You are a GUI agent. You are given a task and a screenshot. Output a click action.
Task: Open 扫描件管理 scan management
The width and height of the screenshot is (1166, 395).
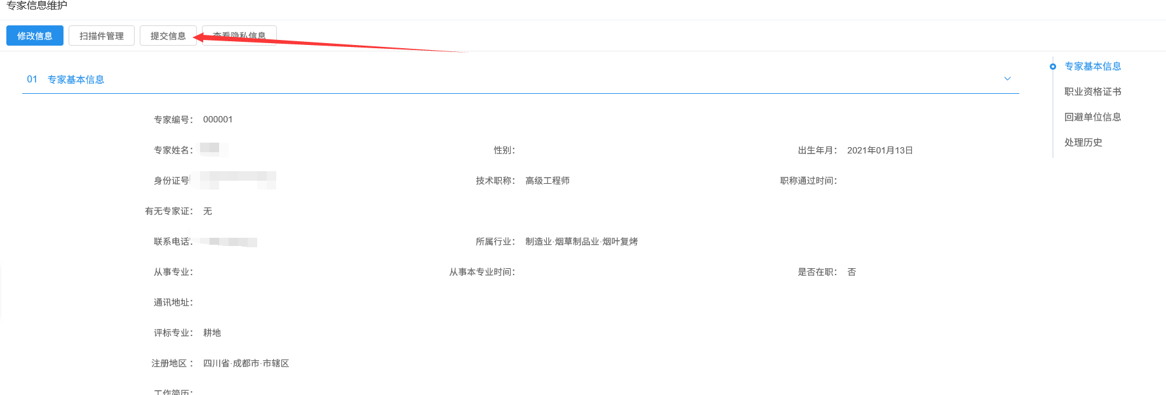pos(102,36)
